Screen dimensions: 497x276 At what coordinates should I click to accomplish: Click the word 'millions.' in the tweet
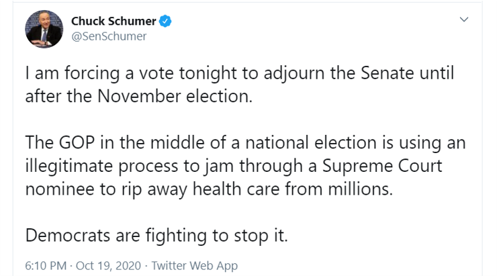coord(361,189)
